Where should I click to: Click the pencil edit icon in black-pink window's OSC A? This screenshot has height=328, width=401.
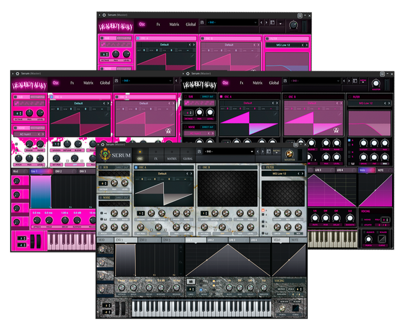click(x=276, y=114)
